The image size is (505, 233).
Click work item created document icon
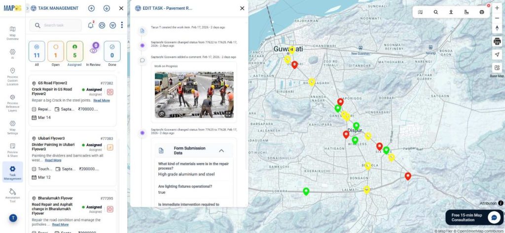(143, 31)
